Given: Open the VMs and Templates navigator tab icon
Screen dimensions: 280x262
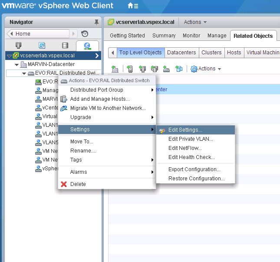Looking at the screenshot, I should [42, 46].
